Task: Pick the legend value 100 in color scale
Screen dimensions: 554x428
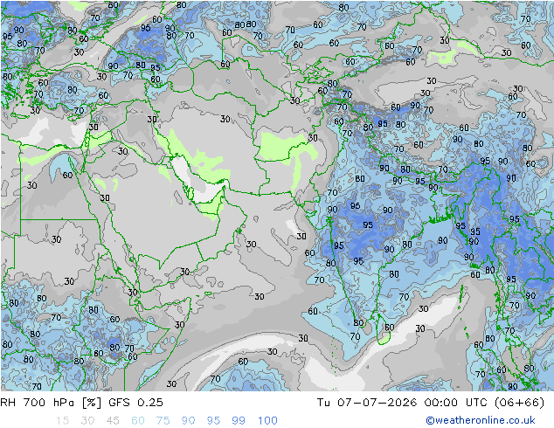Action: (x=267, y=421)
